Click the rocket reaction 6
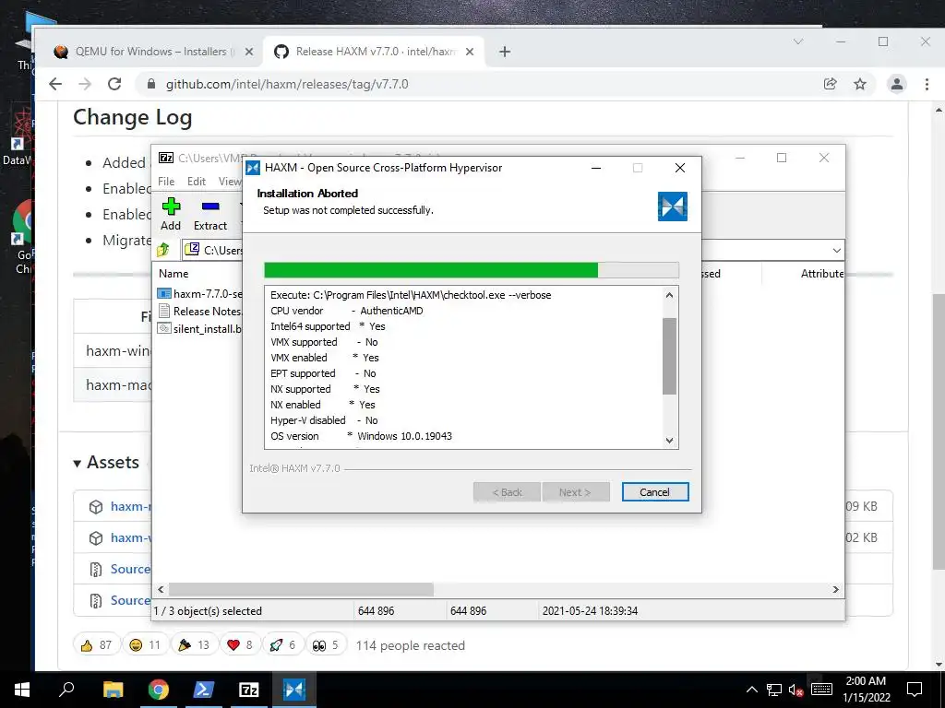This screenshot has width=945, height=708. (282, 644)
